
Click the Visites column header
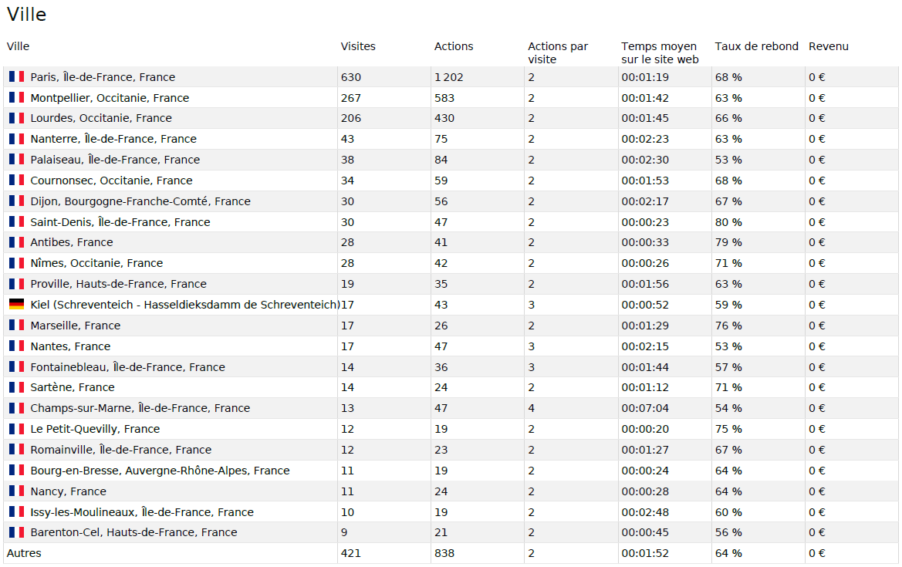pos(358,46)
